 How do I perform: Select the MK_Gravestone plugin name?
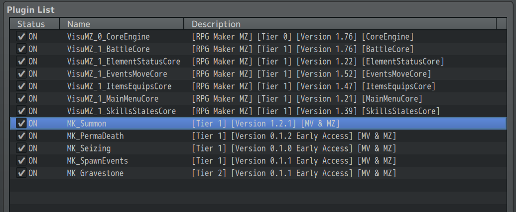96,173
